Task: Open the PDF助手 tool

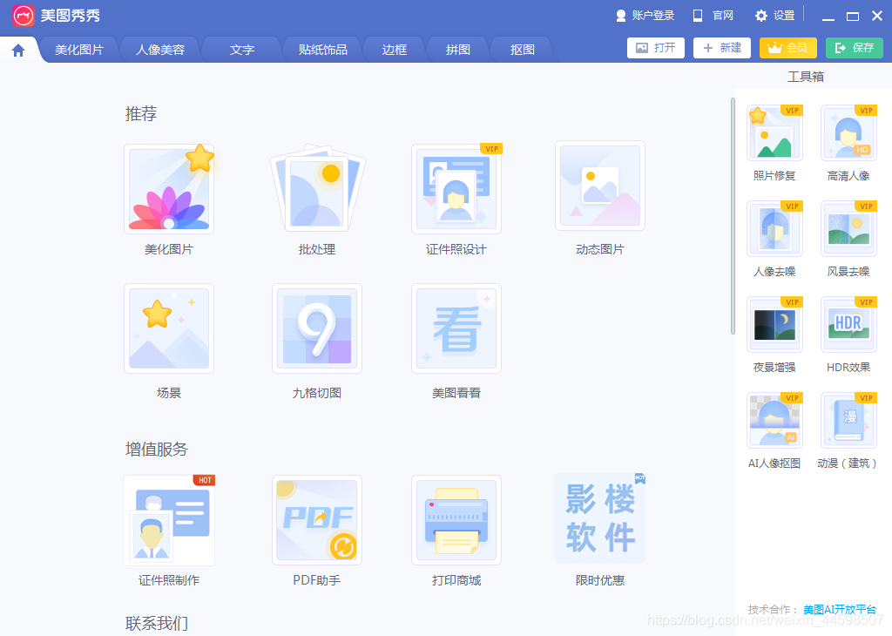Action: [317, 520]
